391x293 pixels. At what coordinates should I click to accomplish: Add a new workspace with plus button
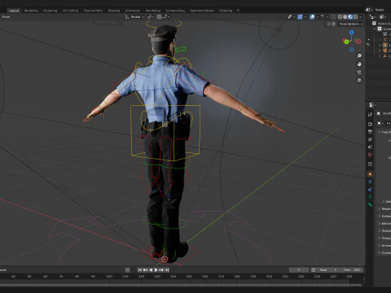238,11
